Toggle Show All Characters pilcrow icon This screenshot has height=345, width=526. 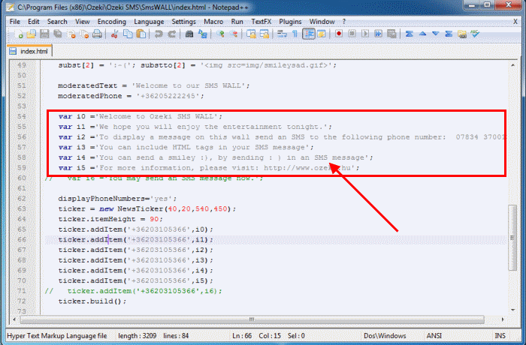tap(295, 34)
